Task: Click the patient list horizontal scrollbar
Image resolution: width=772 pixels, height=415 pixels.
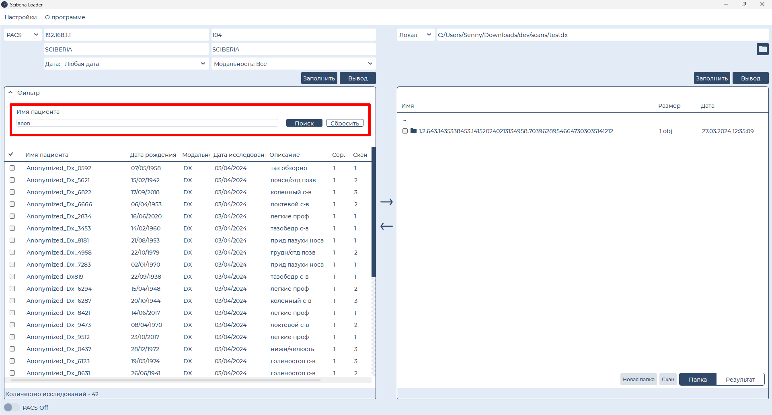Action: (166, 380)
